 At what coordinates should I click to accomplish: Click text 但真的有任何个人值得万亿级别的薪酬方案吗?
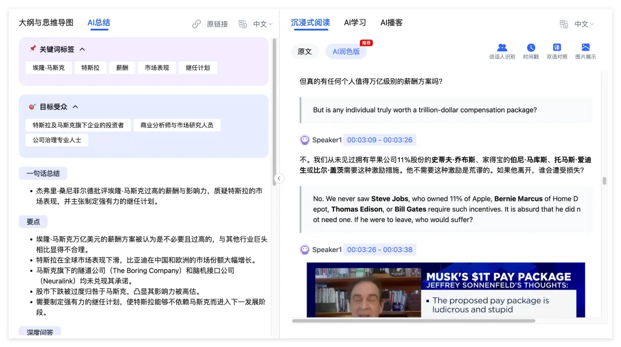point(371,81)
